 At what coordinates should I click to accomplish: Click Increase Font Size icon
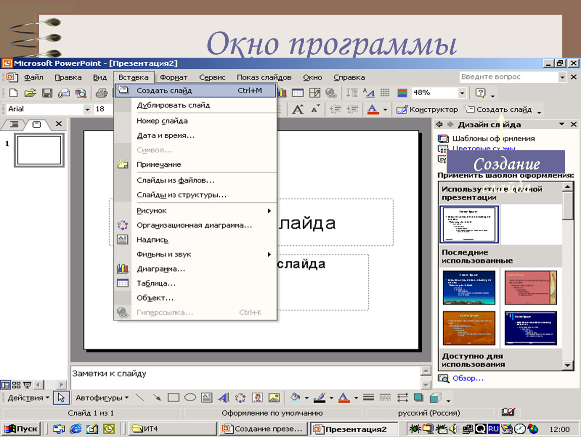click(x=298, y=109)
